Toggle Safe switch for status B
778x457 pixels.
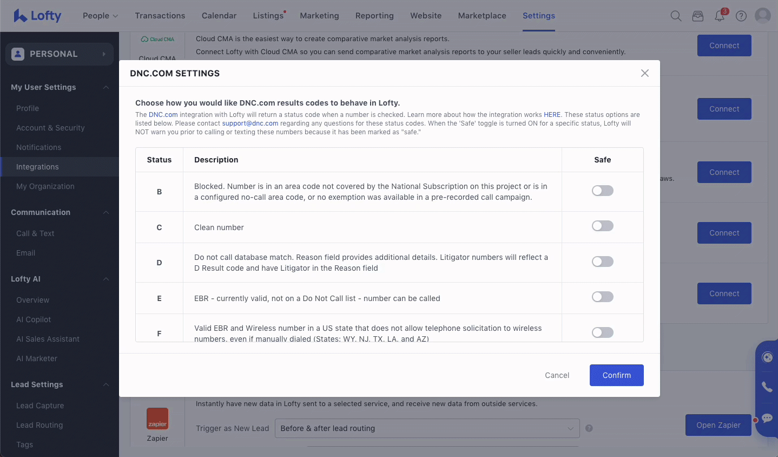tap(602, 191)
